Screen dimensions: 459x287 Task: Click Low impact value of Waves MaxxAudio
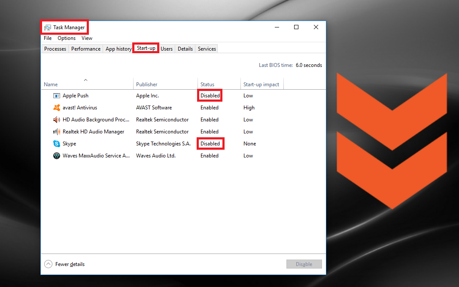click(x=248, y=156)
